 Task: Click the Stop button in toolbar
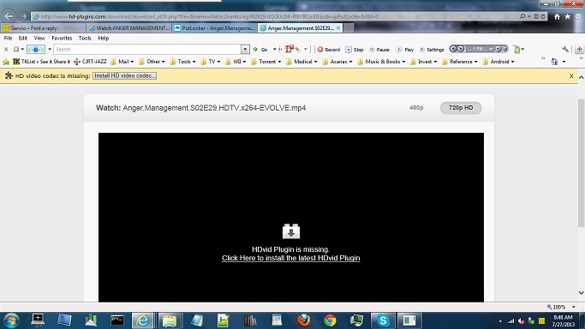355,49
